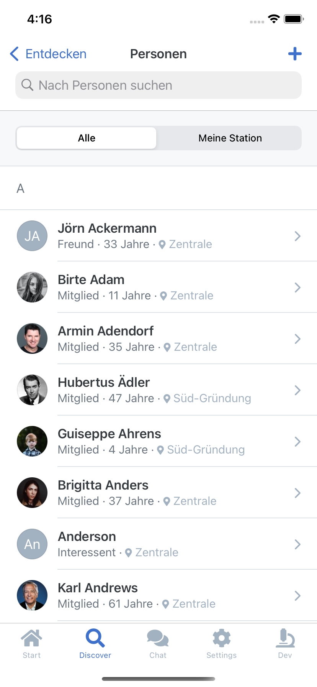317x687 pixels.
Task: Tap Armin Adendorf profile photo
Action: pyautogui.click(x=32, y=339)
